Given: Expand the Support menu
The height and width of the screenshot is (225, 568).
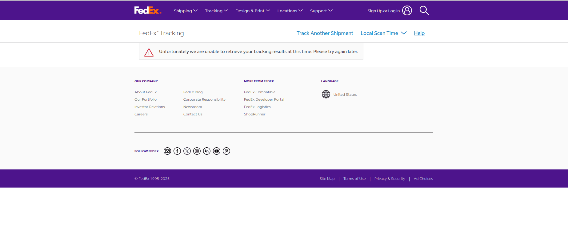Looking at the screenshot, I should tap(321, 11).
